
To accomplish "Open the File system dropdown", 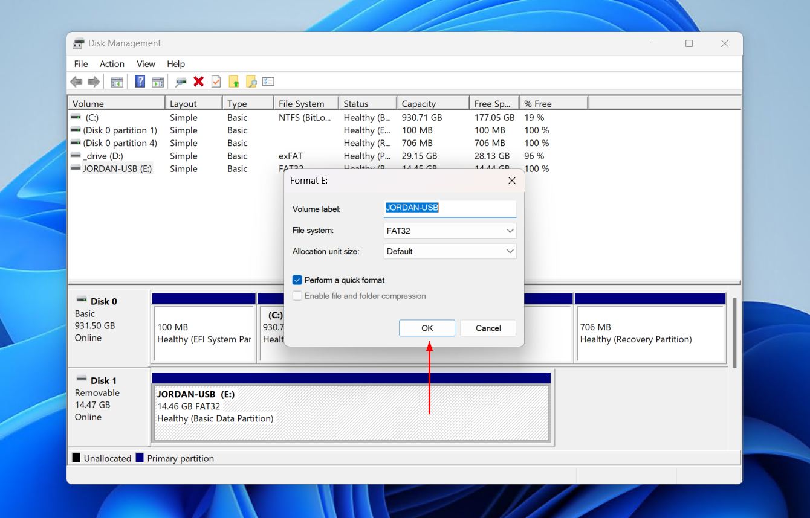I will [x=450, y=231].
